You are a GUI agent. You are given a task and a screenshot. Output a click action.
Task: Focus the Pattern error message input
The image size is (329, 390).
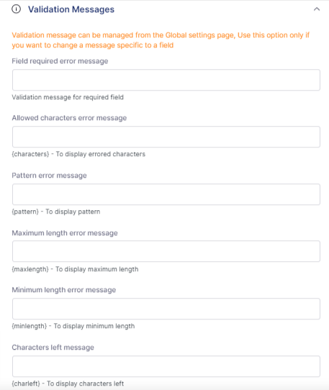(166, 194)
